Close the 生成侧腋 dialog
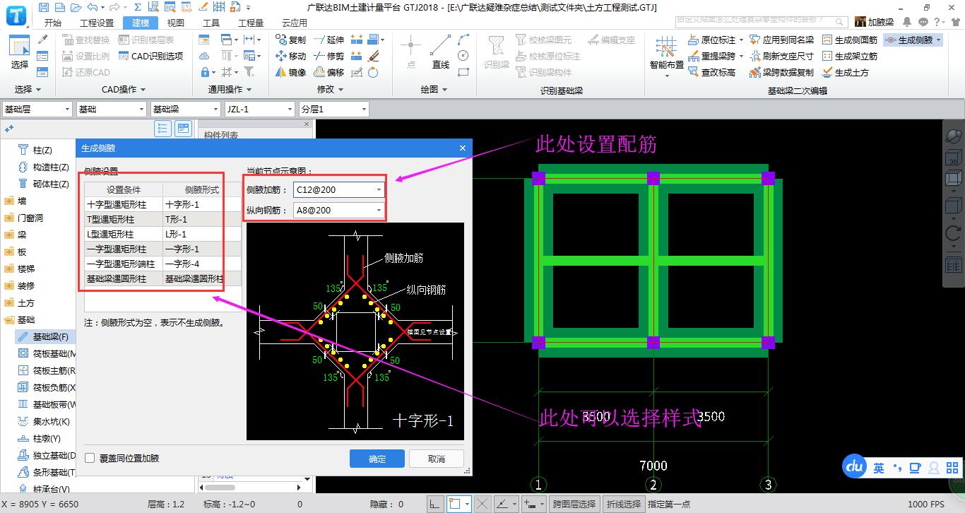This screenshot has height=513, width=965. pyautogui.click(x=463, y=148)
